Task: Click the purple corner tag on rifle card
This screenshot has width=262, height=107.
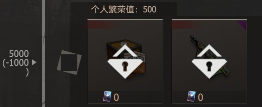Action: [243, 24]
